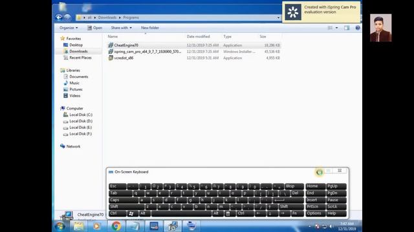Viewport: 414px width, 232px height.
Task: Click Downloads in the address bar path
Action: click(107, 17)
